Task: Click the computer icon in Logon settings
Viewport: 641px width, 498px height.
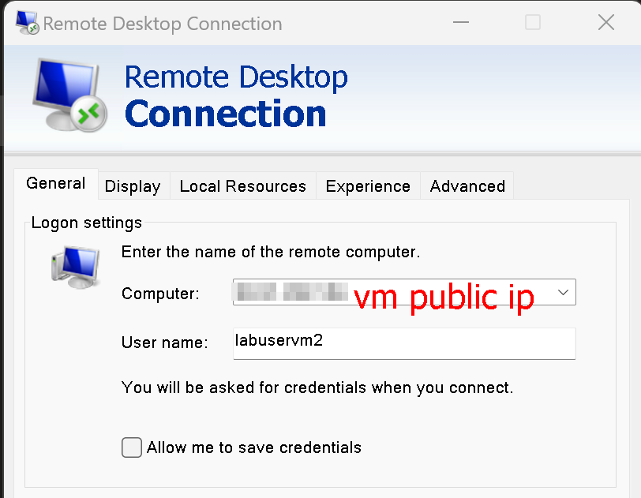Action: [76, 268]
